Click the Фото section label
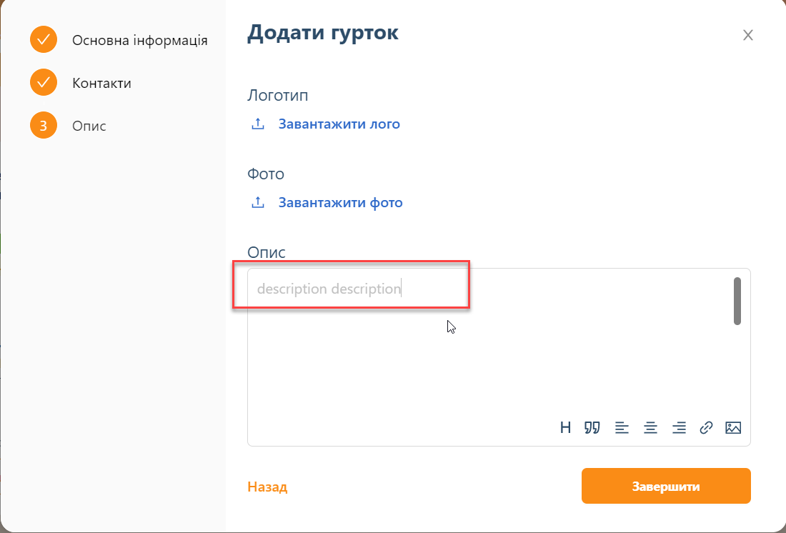The width and height of the screenshot is (786, 533). pyautogui.click(x=266, y=174)
